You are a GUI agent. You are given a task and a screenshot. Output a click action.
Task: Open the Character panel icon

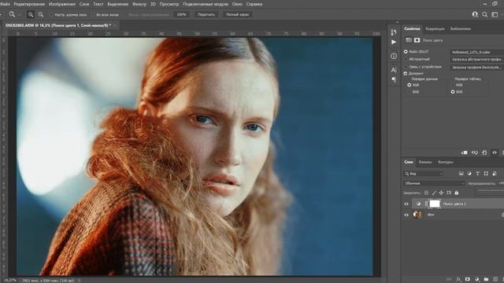tap(394, 70)
